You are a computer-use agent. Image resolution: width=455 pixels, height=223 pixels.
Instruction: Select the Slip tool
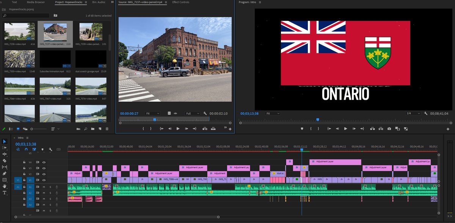pos(5,167)
